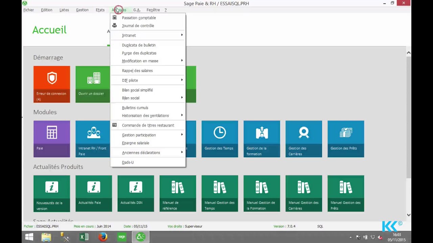The image size is (433, 243).
Task: Expand the DIF pilote submenu
Action: pyautogui.click(x=148, y=80)
